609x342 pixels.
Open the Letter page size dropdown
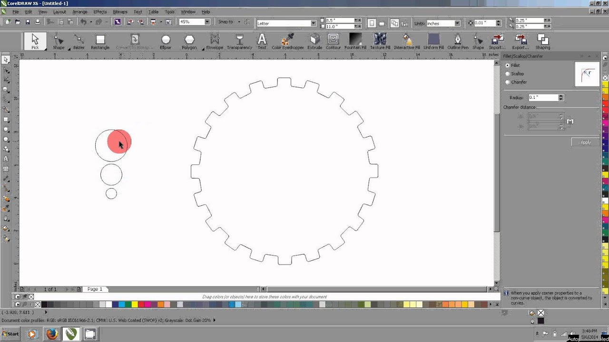313,23
